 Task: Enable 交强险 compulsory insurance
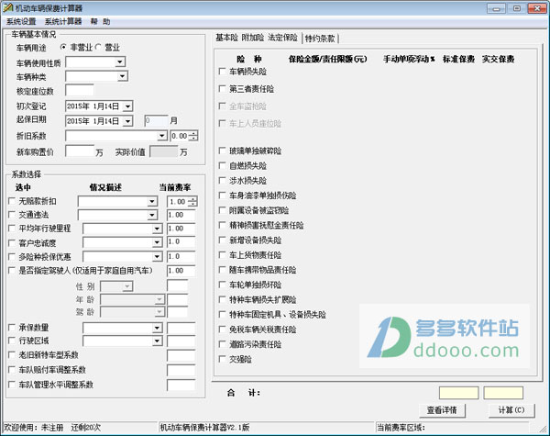coord(222,359)
